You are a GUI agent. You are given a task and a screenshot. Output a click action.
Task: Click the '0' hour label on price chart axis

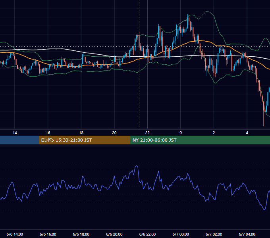click(181, 133)
